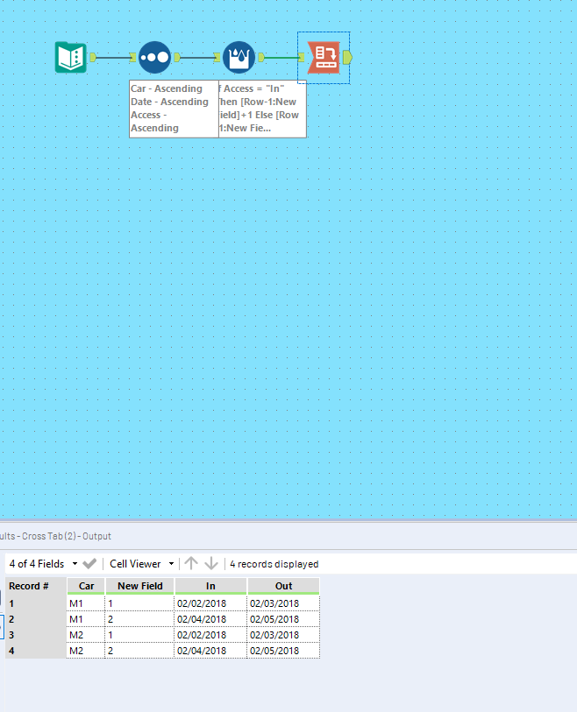Click the checkmark apply icon

[x=89, y=563]
